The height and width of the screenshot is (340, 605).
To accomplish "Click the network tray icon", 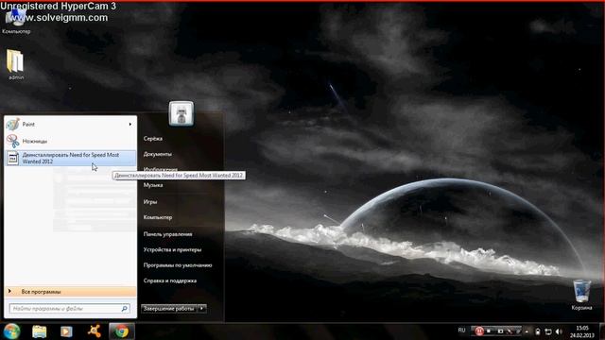I will 548,331.
